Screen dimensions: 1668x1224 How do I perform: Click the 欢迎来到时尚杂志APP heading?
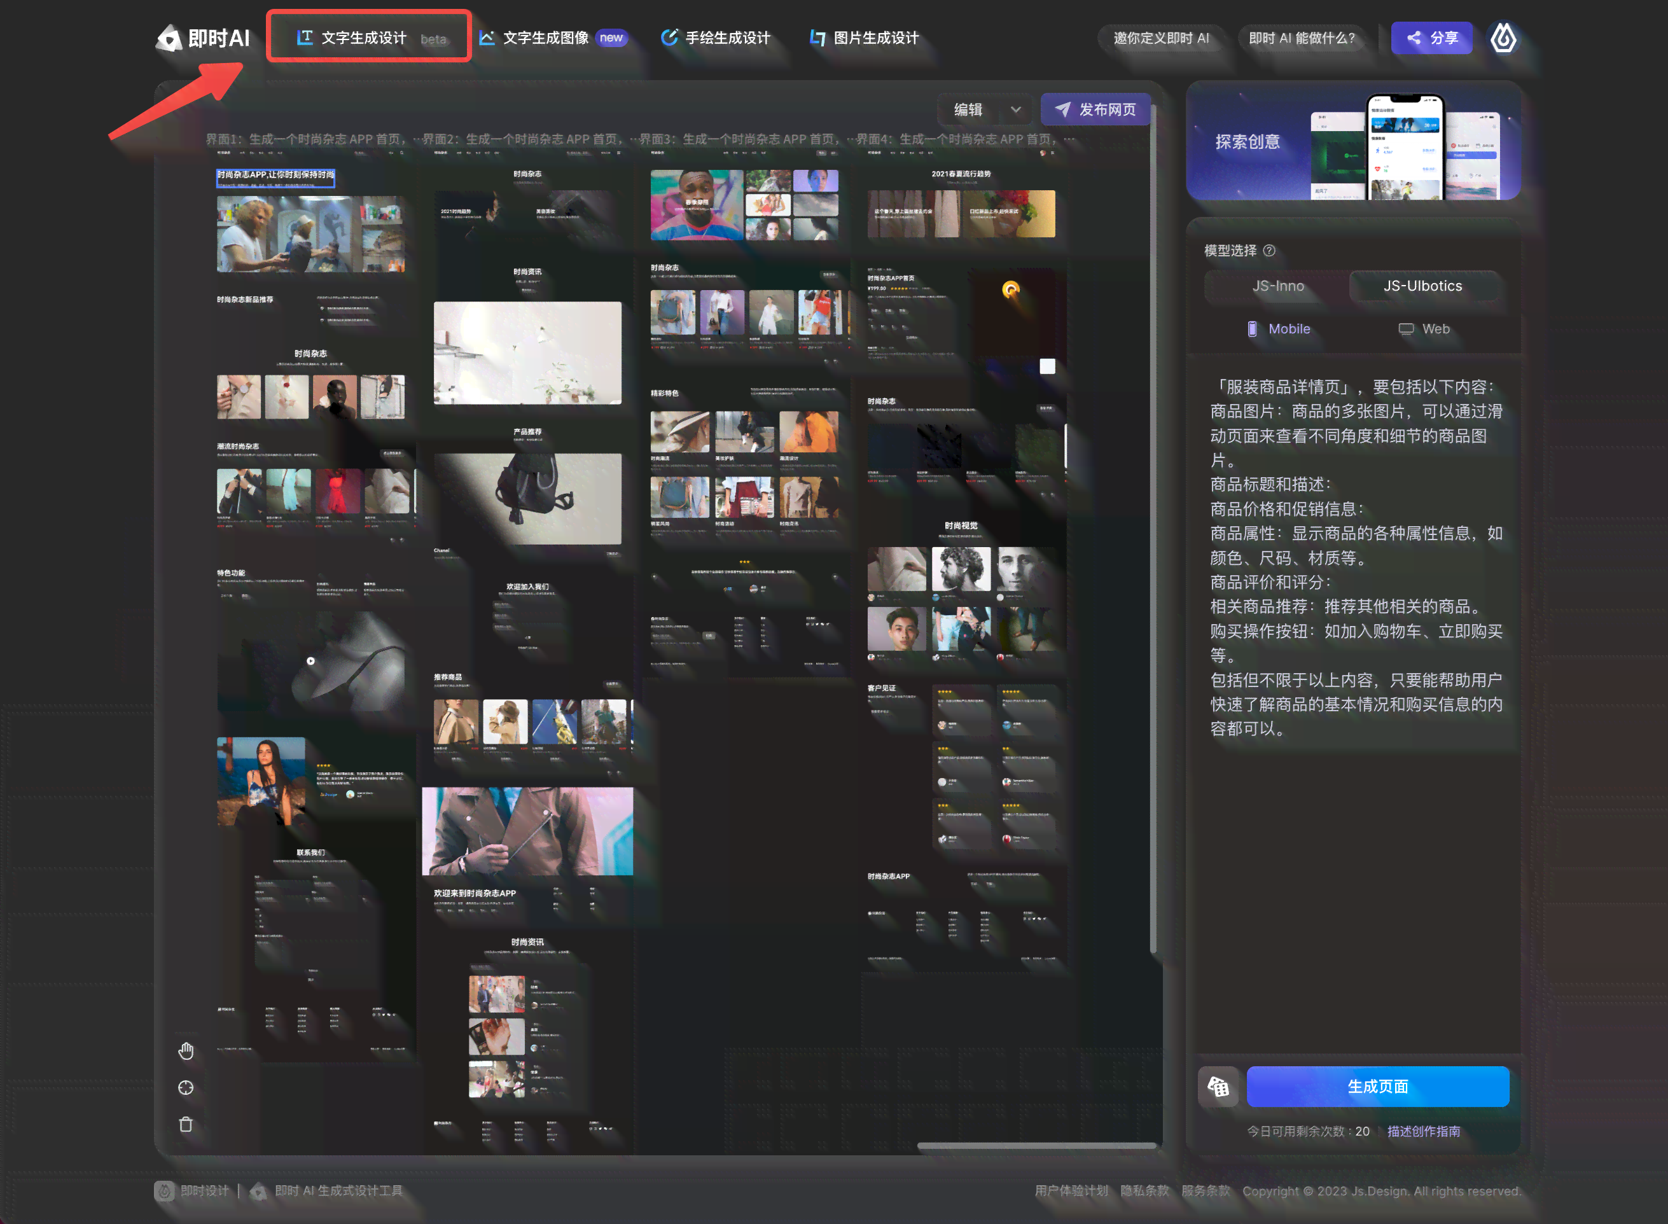pyautogui.click(x=475, y=894)
